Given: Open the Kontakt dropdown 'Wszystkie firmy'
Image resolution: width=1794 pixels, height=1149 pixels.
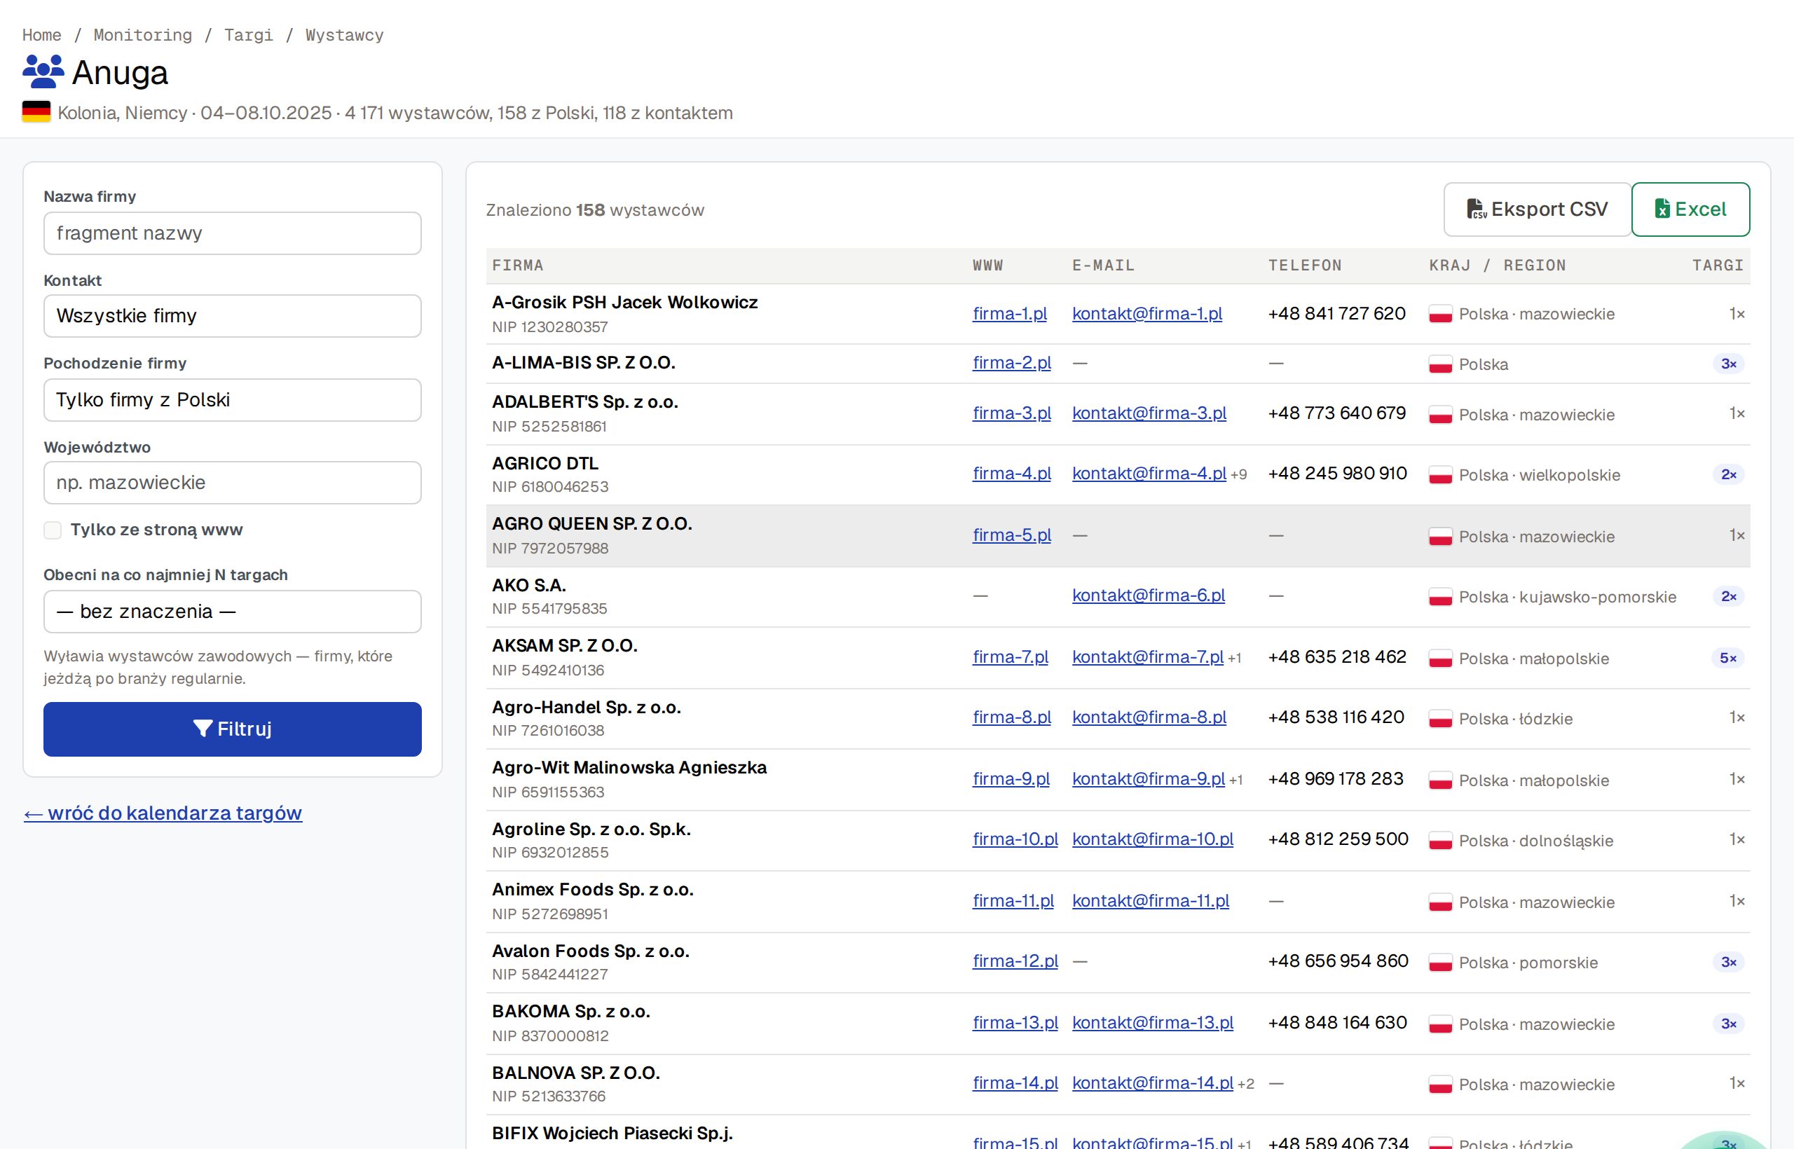Looking at the screenshot, I should (x=232, y=315).
